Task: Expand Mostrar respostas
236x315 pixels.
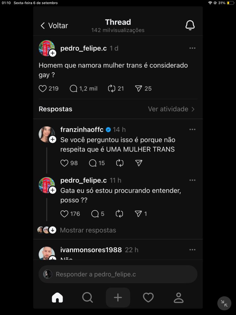Action: tap(88, 230)
